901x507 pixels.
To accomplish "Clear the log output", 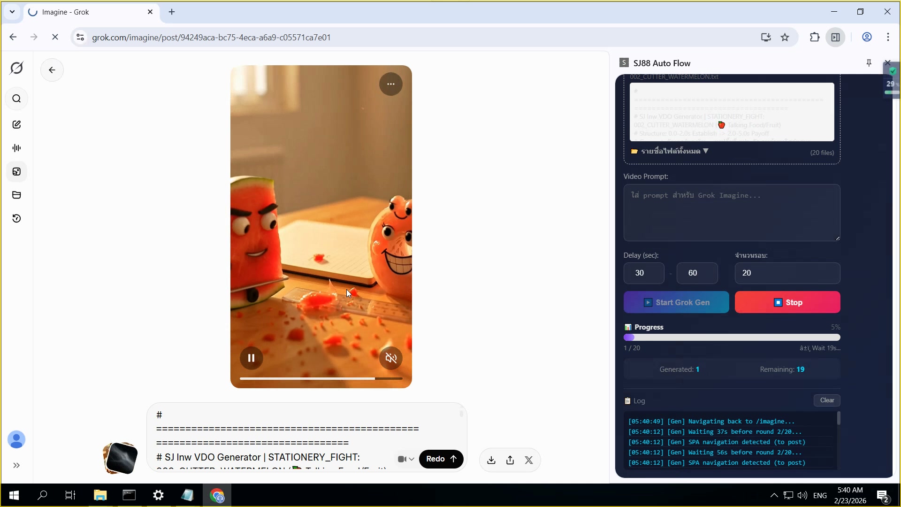I will (827, 400).
